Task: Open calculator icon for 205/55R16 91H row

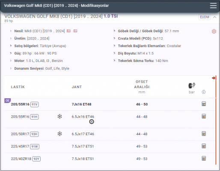Action: (204, 116)
